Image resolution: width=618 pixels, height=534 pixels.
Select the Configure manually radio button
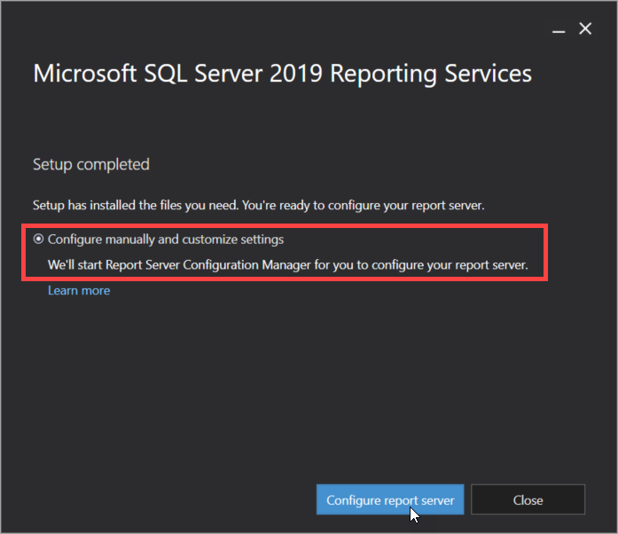pos(38,239)
